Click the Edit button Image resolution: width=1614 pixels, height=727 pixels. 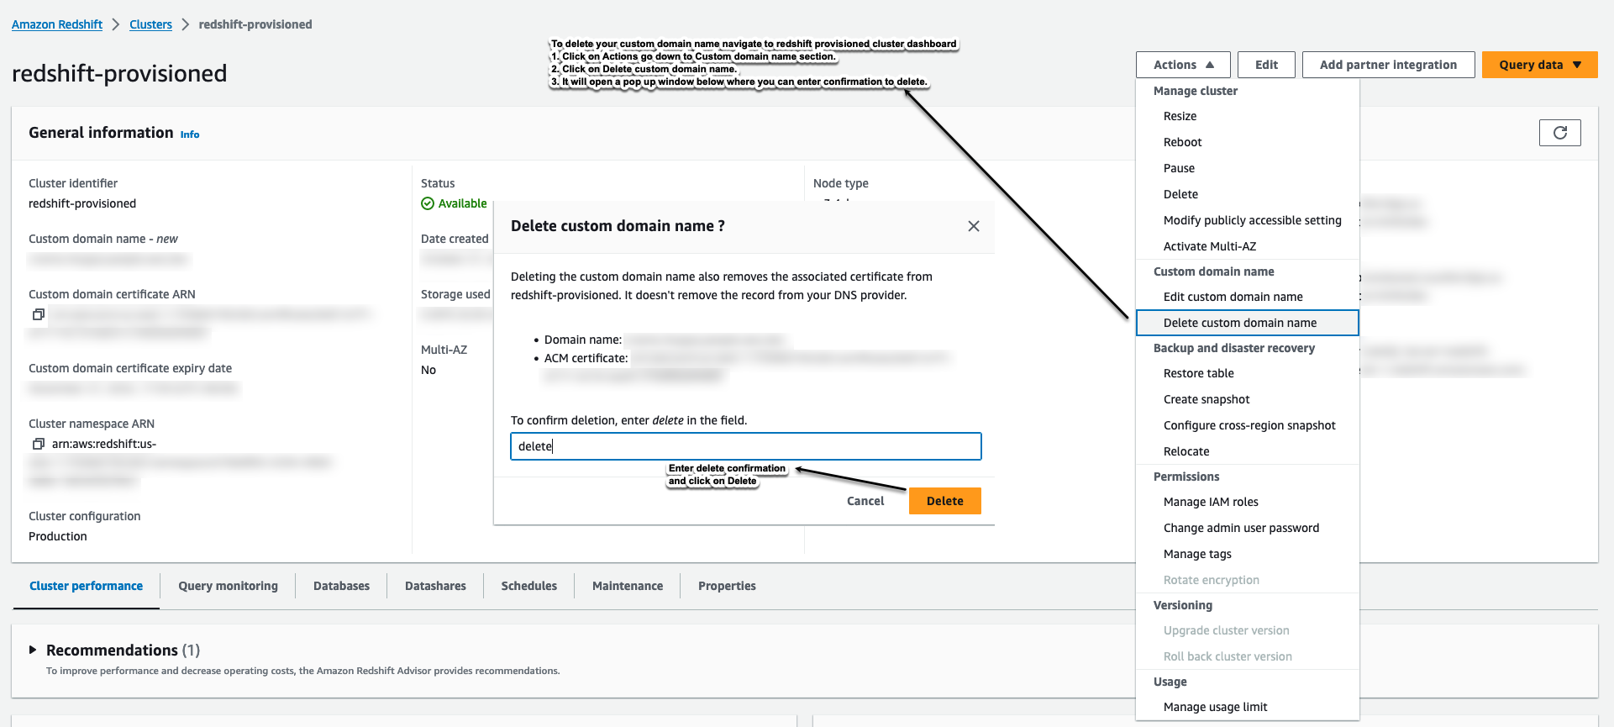1266,65
